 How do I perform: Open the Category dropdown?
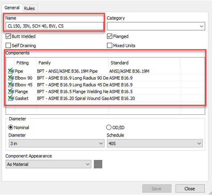[x=155, y=26]
